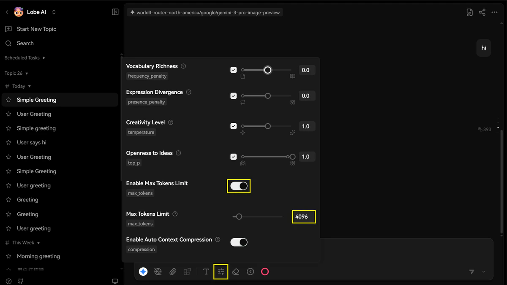Open the gemini-3-pro-image-preview model tag
Viewport: 507px width, 285px height.
[205, 13]
